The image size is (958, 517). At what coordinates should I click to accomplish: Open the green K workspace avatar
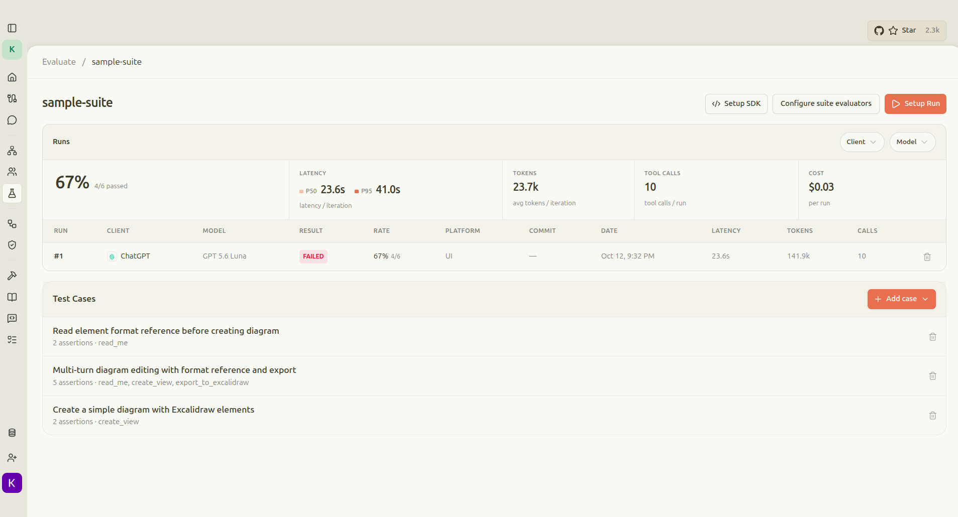click(x=12, y=49)
